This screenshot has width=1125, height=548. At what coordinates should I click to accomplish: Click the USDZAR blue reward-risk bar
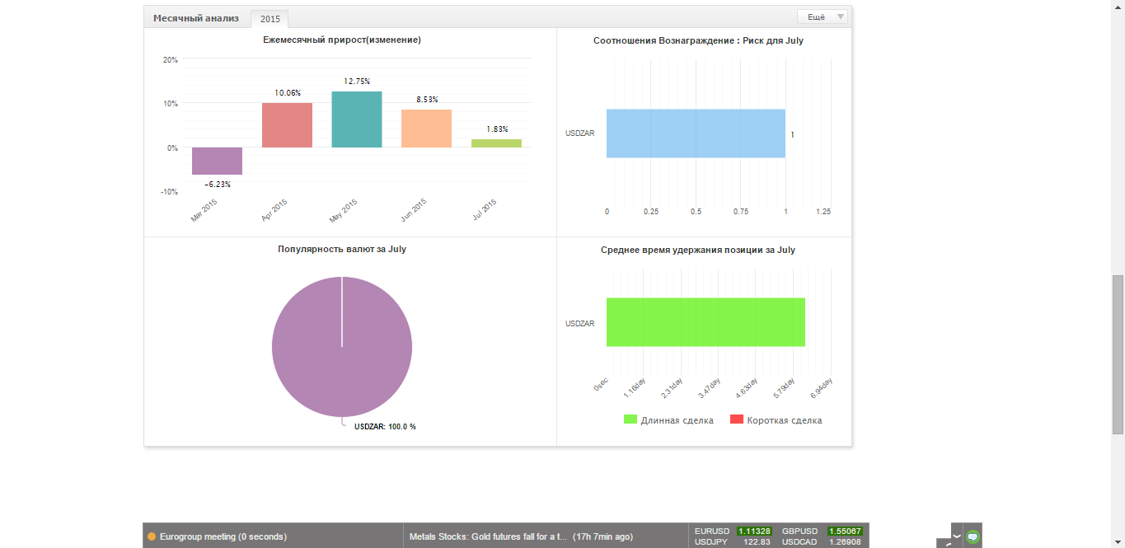(696, 133)
